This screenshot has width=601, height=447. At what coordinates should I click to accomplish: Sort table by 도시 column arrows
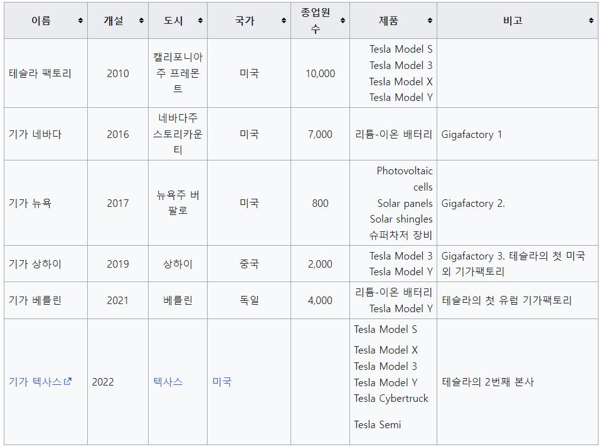tap(201, 21)
